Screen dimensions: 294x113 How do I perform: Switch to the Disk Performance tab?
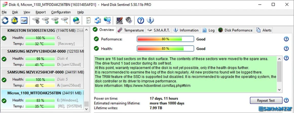235,30
